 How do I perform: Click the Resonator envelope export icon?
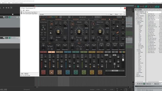[x=56, y=40]
